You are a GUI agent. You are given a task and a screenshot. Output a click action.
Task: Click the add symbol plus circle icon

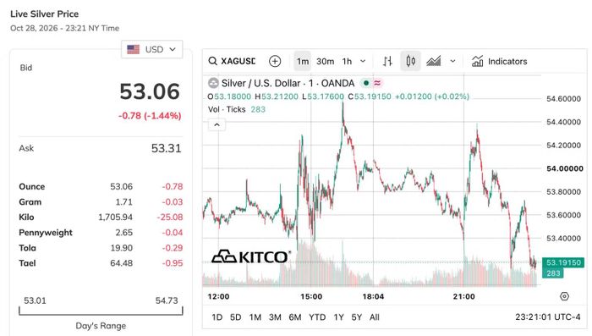point(275,61)
